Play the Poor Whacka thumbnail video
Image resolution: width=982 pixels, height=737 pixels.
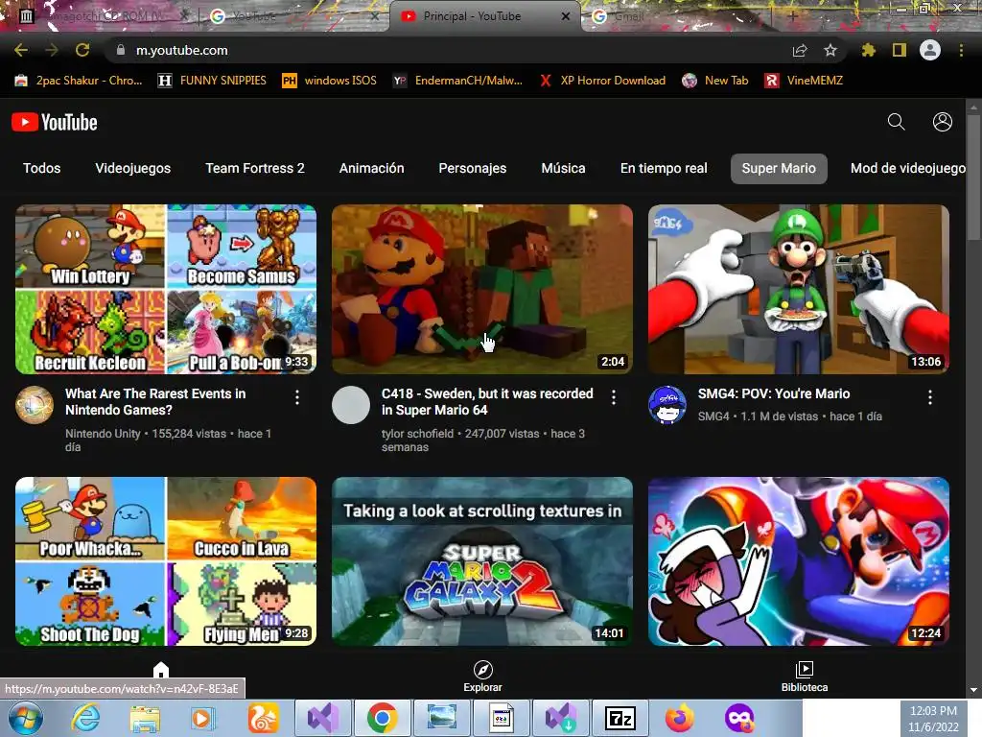166,561
